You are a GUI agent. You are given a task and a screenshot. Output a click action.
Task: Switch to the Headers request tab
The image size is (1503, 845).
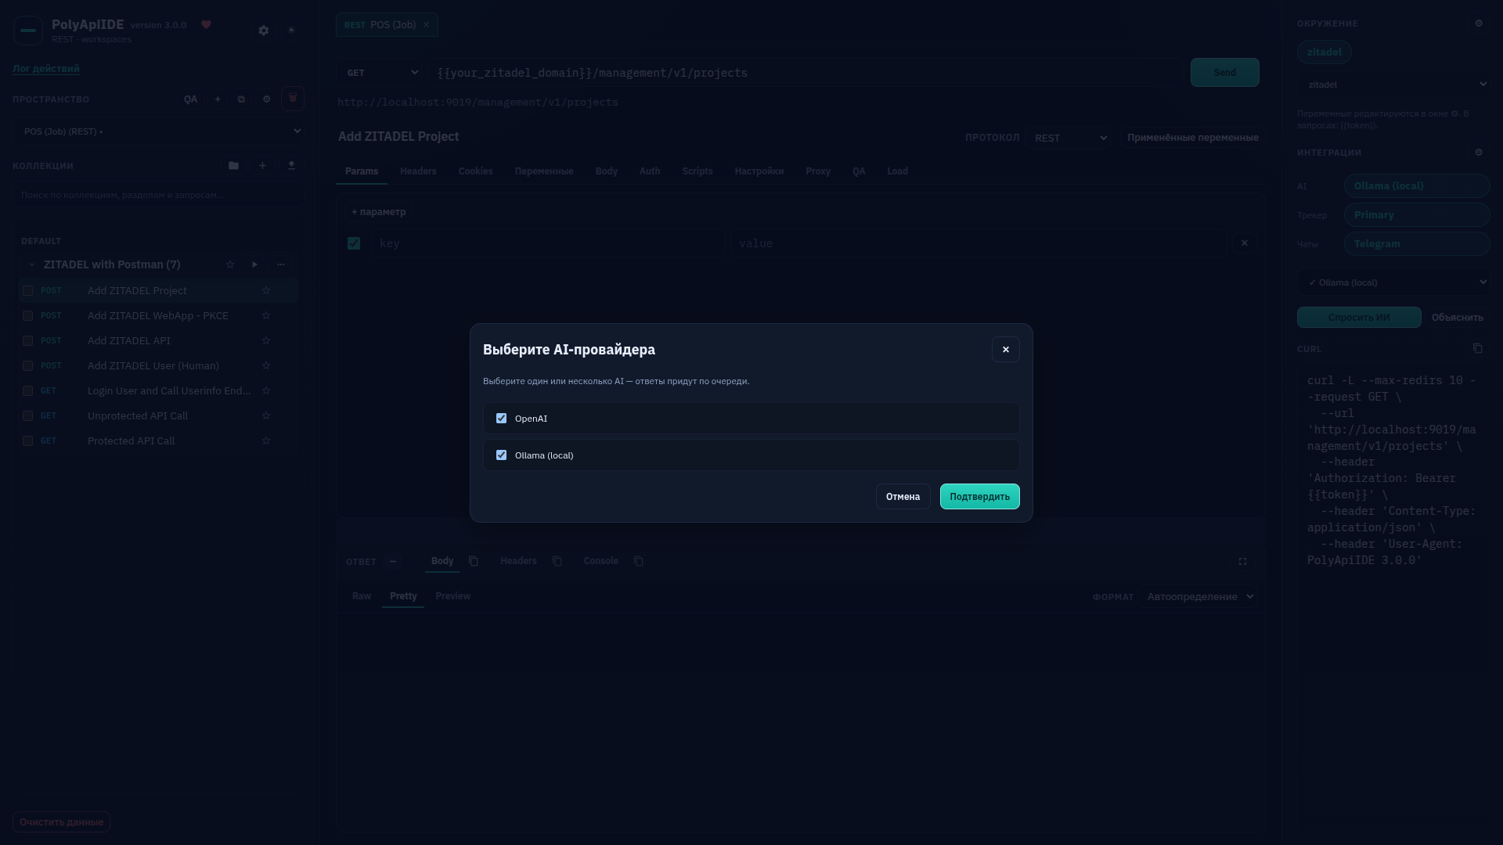coord(418,171)
